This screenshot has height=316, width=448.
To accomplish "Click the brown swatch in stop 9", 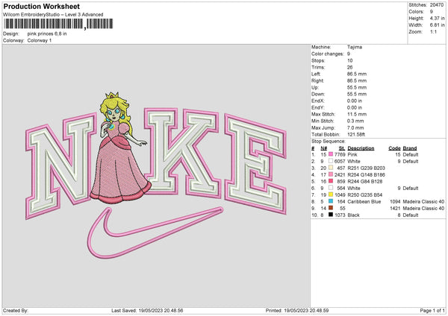I will (x=331, y=208).
